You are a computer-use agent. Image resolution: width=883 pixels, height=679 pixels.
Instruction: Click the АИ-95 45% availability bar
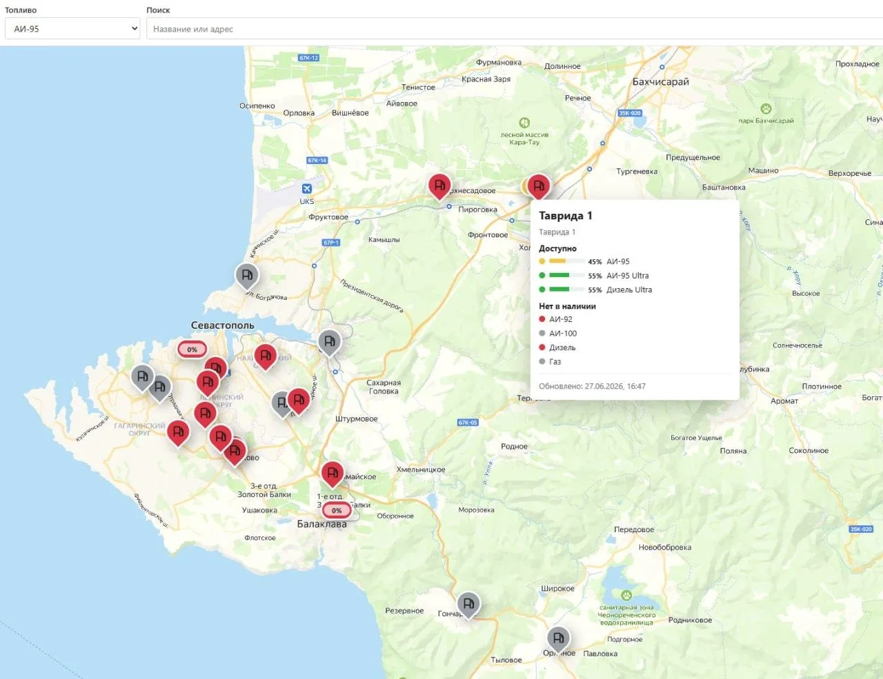567,261
